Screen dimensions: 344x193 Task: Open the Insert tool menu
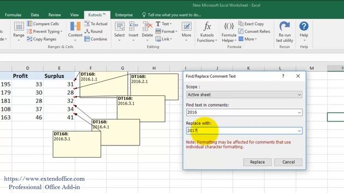pos(133,32)
